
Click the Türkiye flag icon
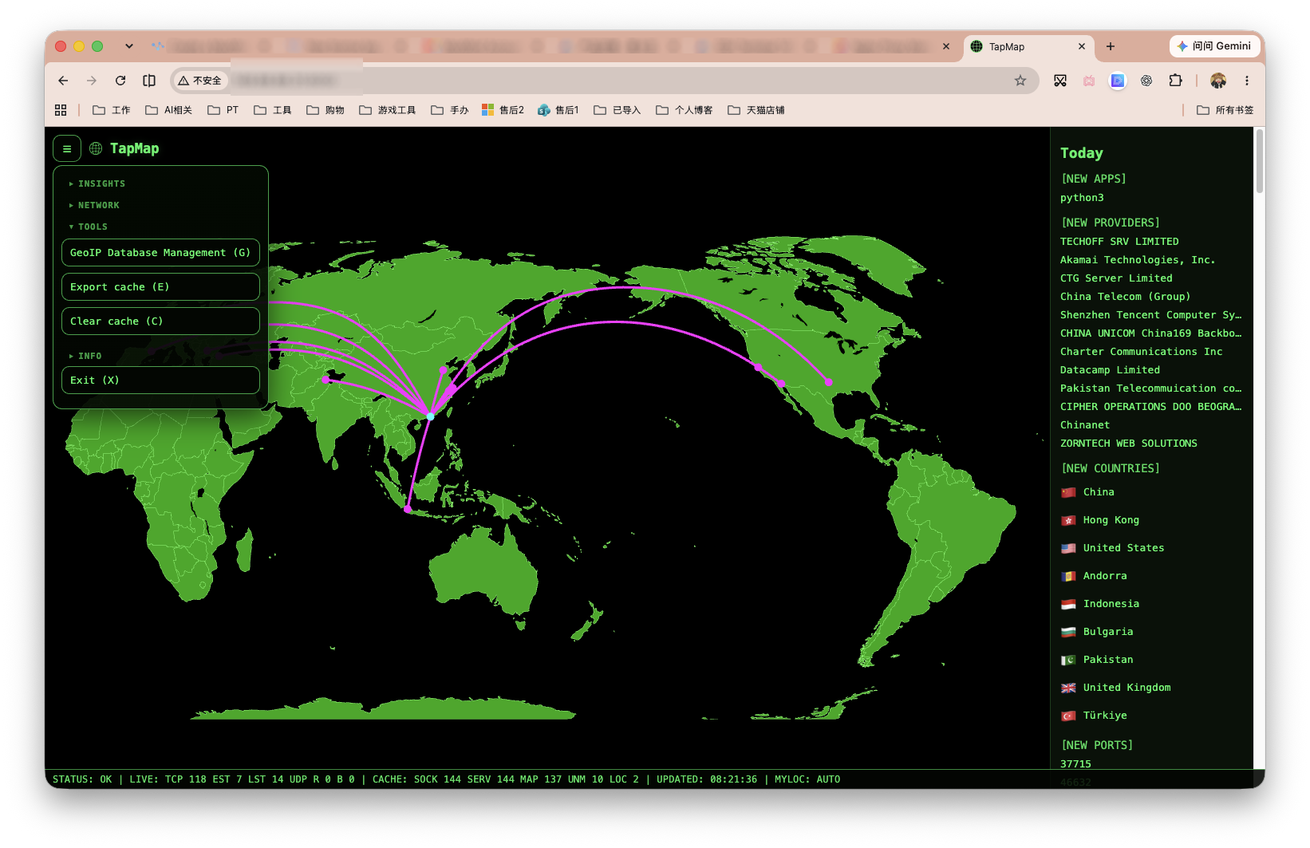1068,716
